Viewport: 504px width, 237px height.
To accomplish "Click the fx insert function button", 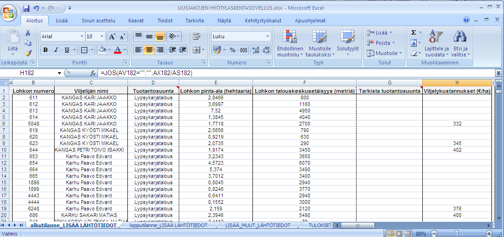I will click(93, 73).
